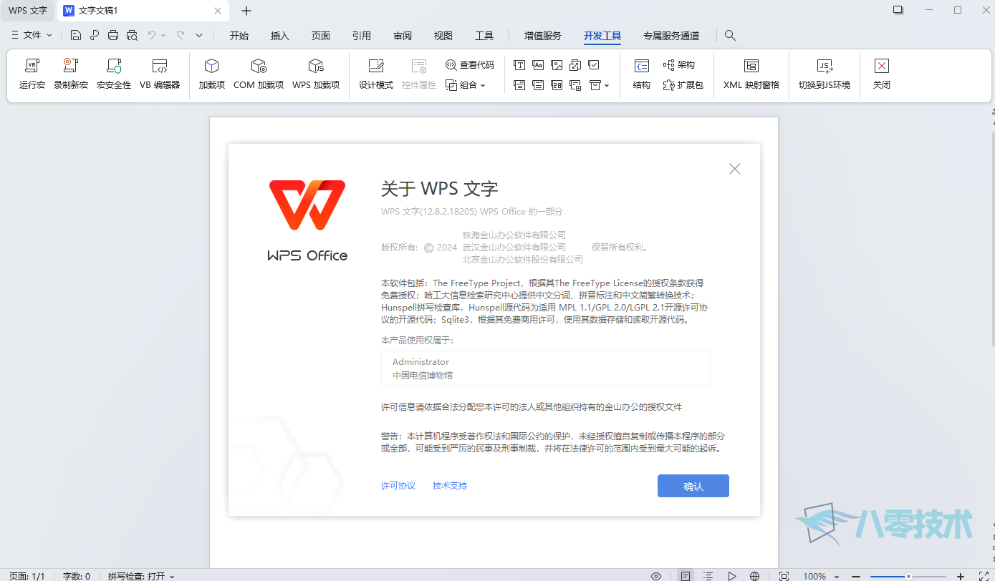Viewport: 995px width, 581px height.
Task: Click the fit-page zoom icon beside 100%
Action: pos(784,576)
